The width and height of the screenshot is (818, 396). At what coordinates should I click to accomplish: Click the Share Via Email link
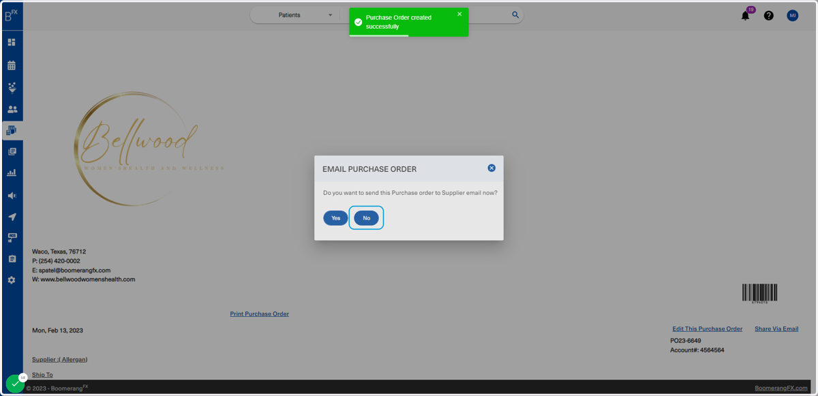click(x=776, y=329)
